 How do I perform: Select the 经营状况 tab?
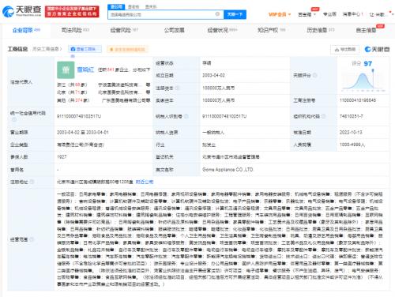[x=222, y=30]
